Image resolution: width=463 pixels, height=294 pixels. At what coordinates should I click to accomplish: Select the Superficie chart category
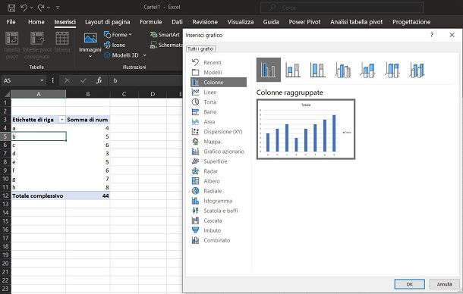pos(219,161)
